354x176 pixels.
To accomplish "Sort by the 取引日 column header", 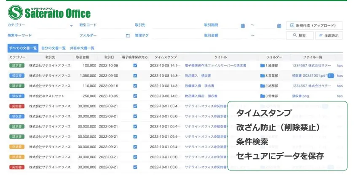I will (106, 57).
